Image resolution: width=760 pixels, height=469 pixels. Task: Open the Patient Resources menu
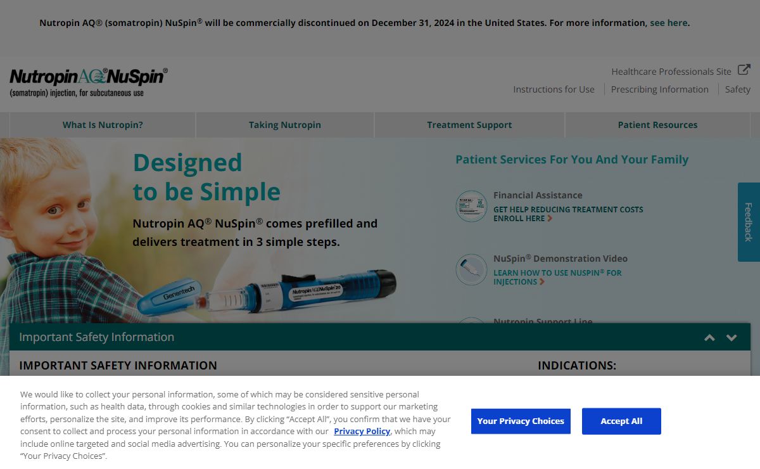click(x=657, y=125)
